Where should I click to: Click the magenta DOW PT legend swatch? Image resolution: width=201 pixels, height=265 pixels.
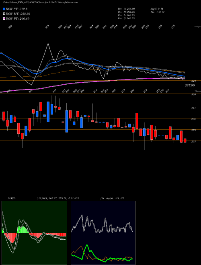pyautogui.click(x=4, y=18)
